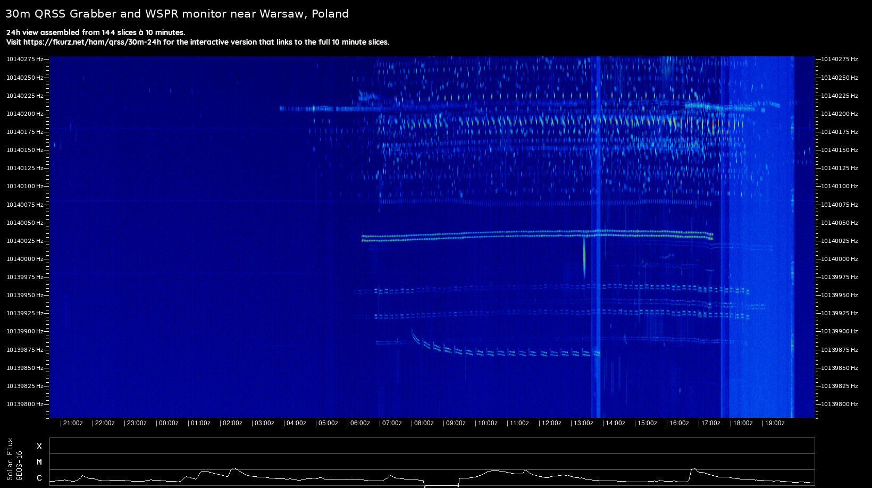
Task: Click the right 10140275 Hz frequency label
Action: click(840, 59)
